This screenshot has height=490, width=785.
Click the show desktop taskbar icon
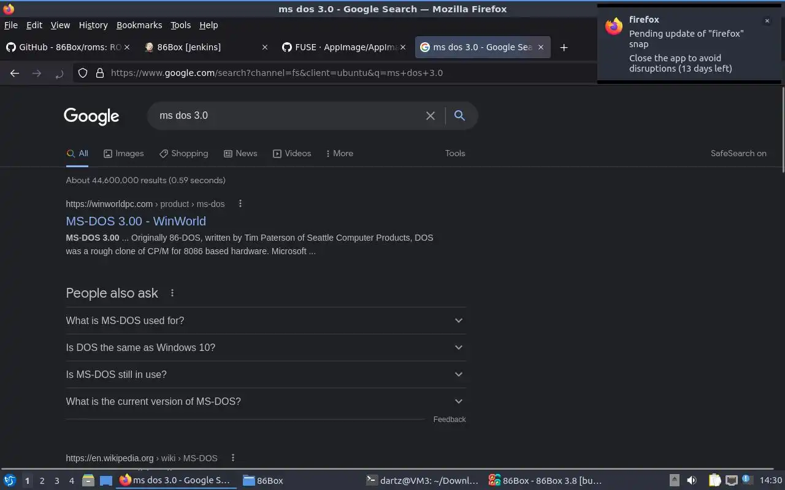pos(106,480)
